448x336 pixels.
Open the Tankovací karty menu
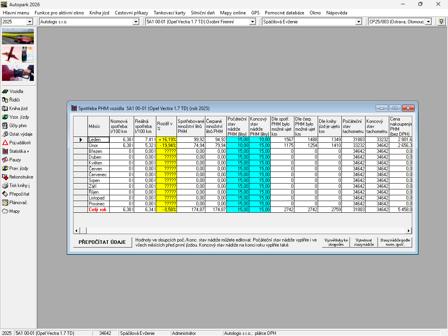pos(169,13)
